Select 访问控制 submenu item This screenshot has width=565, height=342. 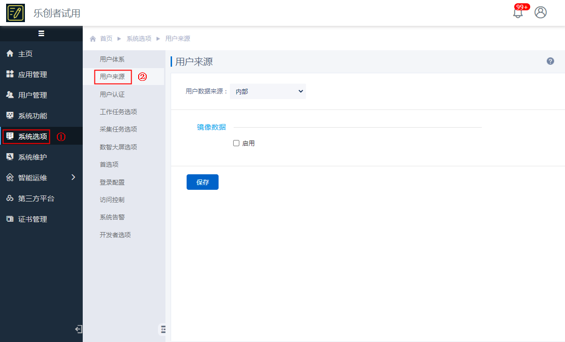pos(112,200)
